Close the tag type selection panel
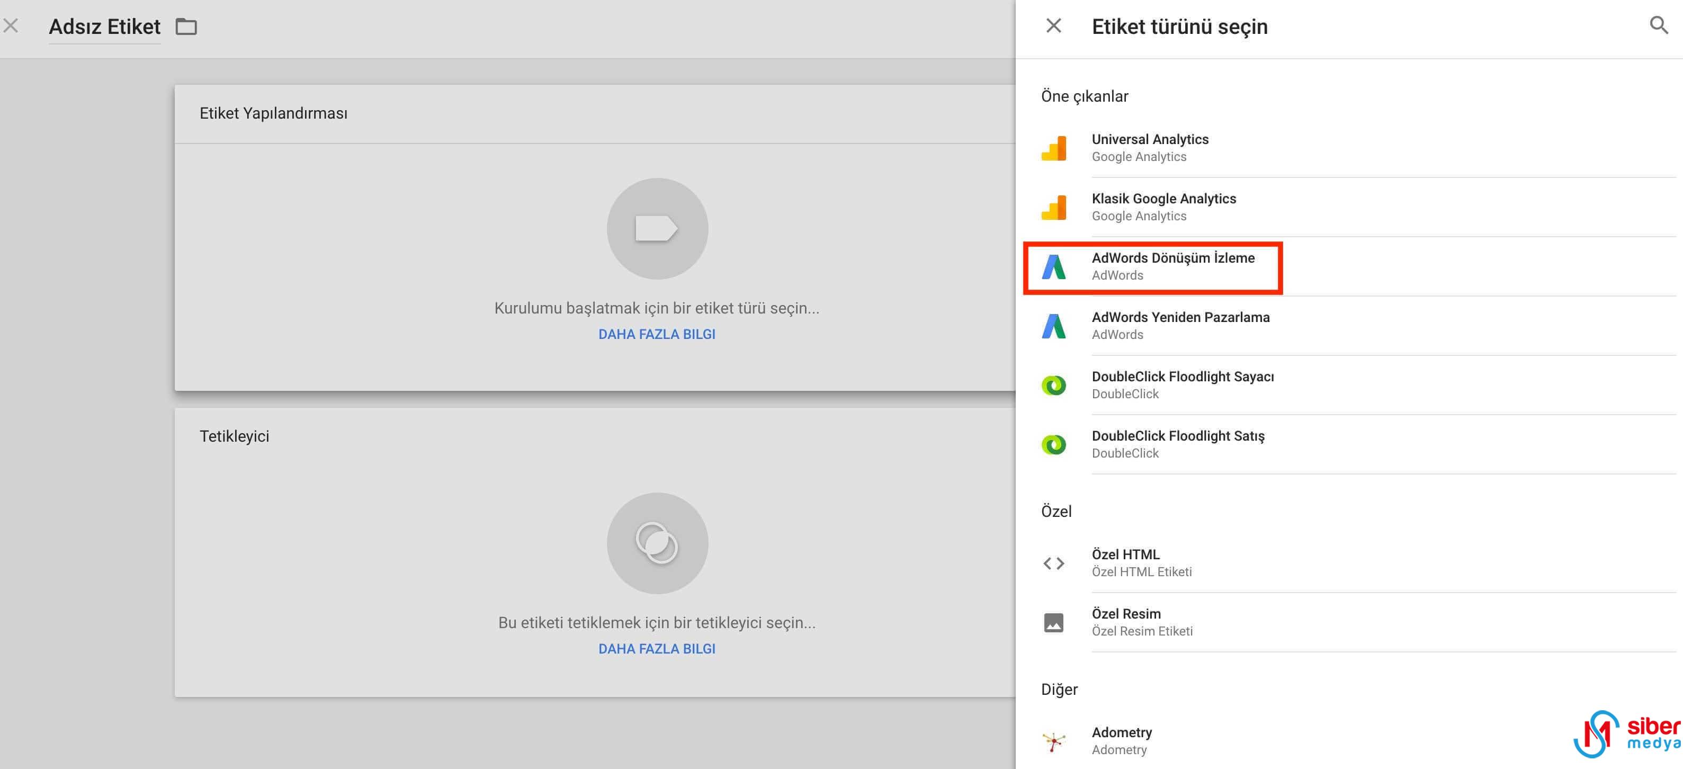This screenshot has height=769, width=1683. point(1053,26)
